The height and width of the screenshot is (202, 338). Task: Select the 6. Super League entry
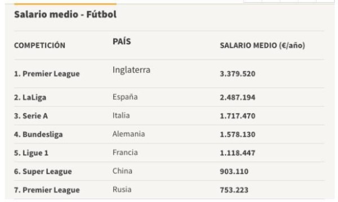[x=43, y=172]
